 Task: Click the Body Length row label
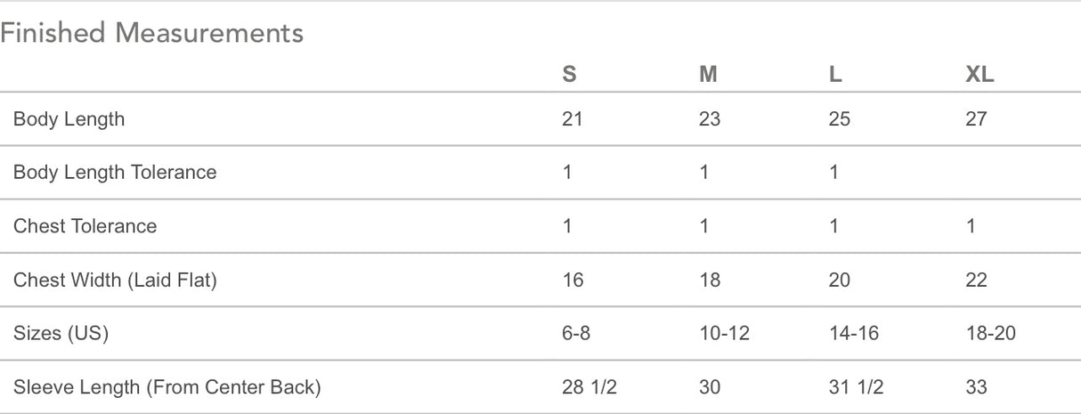coord(69,119)
